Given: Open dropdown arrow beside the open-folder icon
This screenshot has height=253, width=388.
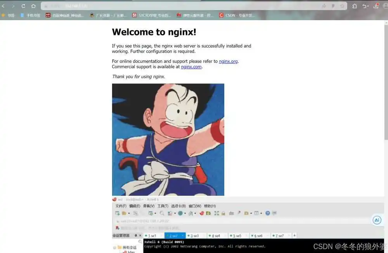Looking at the screenshot, I should pos(128,213).
